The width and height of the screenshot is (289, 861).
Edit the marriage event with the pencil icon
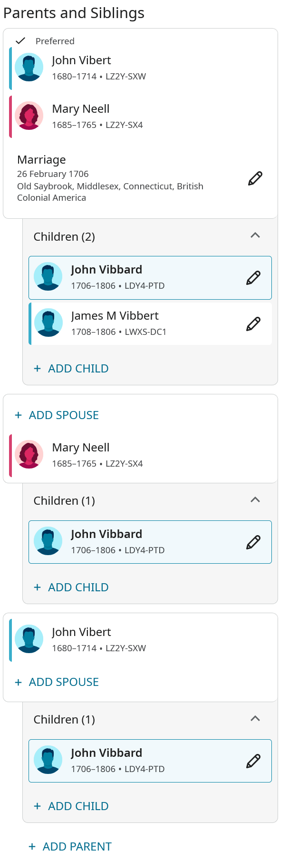point(255,178)
